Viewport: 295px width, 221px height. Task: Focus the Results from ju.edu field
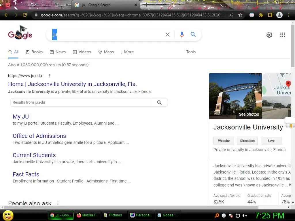point(81,102)
